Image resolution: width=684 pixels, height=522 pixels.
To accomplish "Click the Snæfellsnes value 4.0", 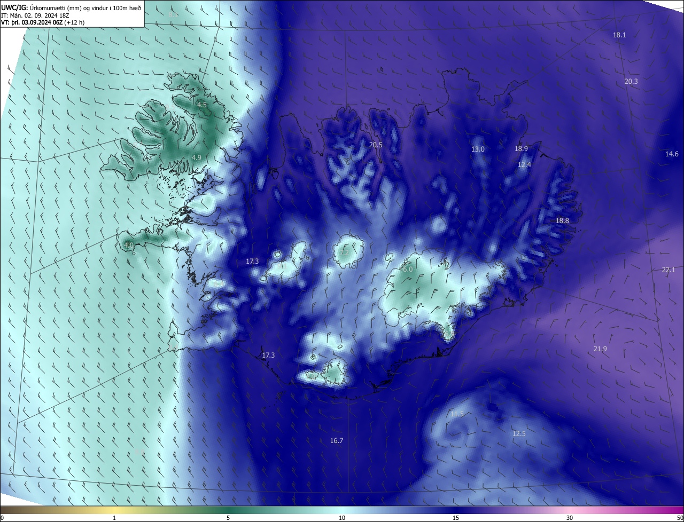I will [x=129, y=245].
